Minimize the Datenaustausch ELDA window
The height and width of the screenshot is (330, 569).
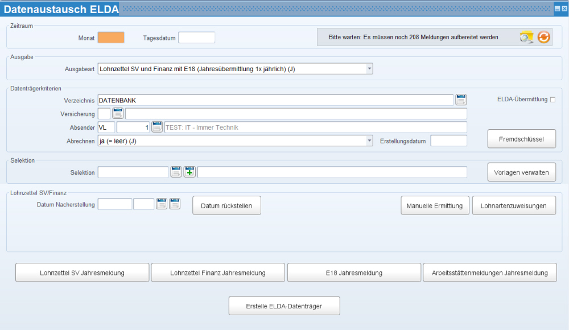558,9
